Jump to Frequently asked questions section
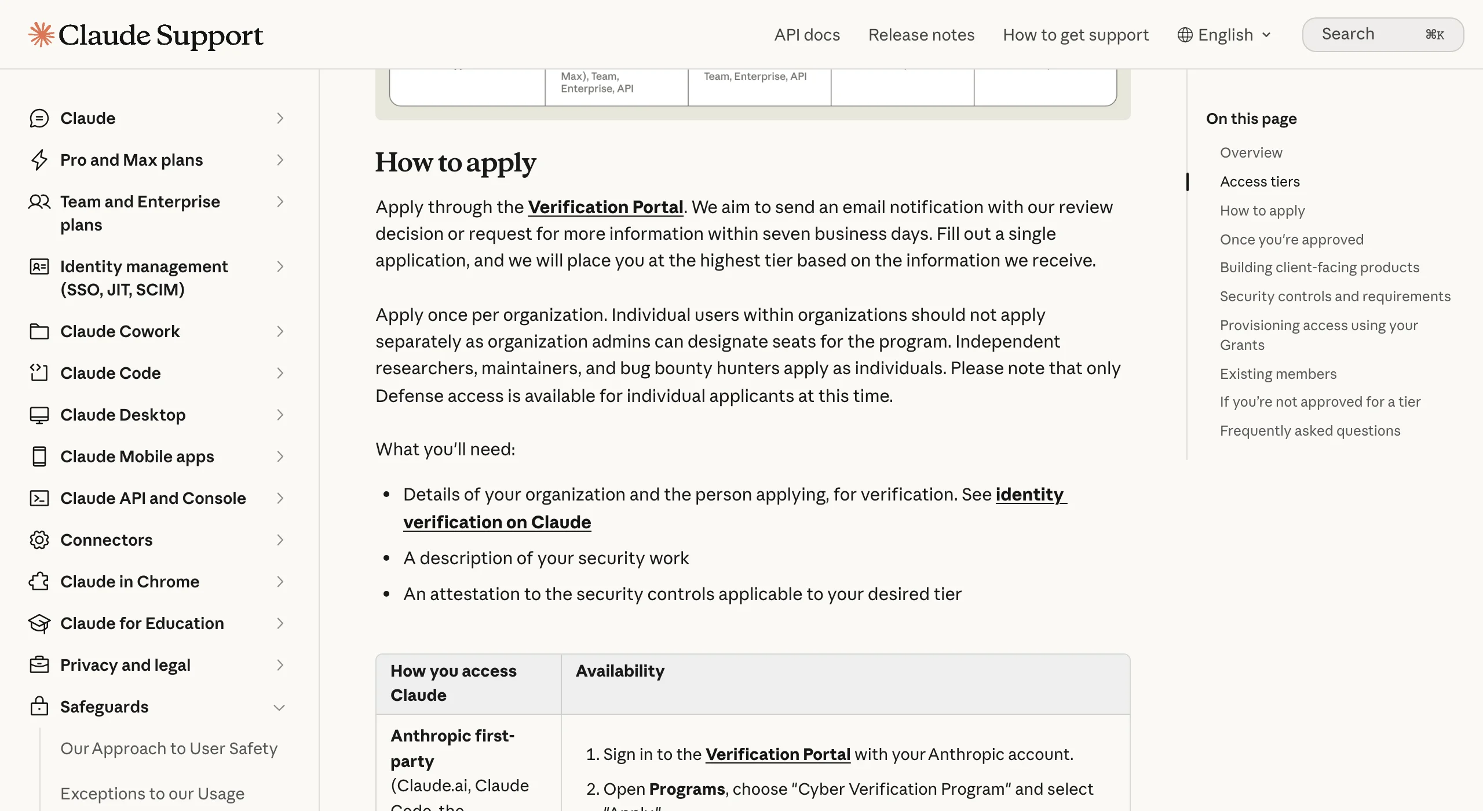The height and width of the screenshot is (811, 1483). pyautogui.click(x=1310, y=430)
